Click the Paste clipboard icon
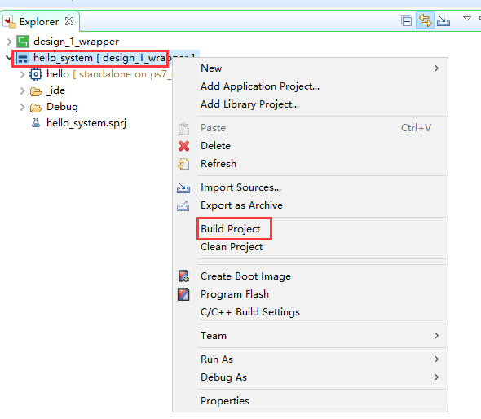481x419 pixels. pos(183,128)
